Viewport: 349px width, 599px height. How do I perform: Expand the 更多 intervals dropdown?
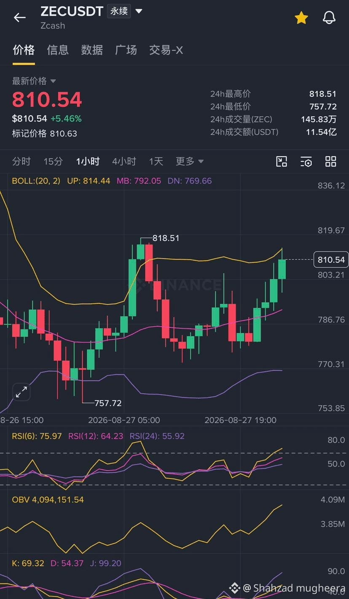point(190,161)
